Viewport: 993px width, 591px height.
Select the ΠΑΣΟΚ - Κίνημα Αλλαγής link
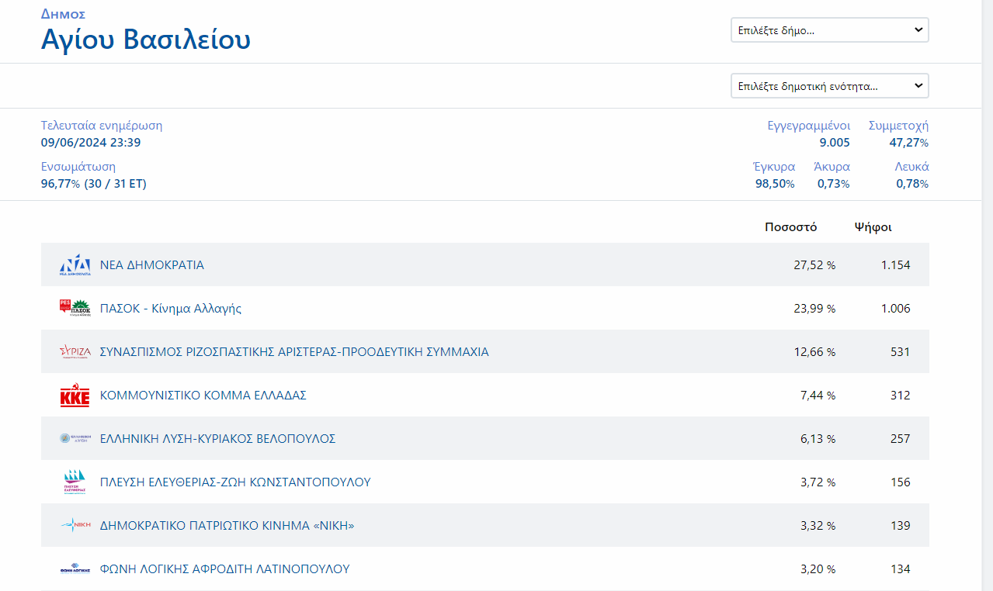171,309
